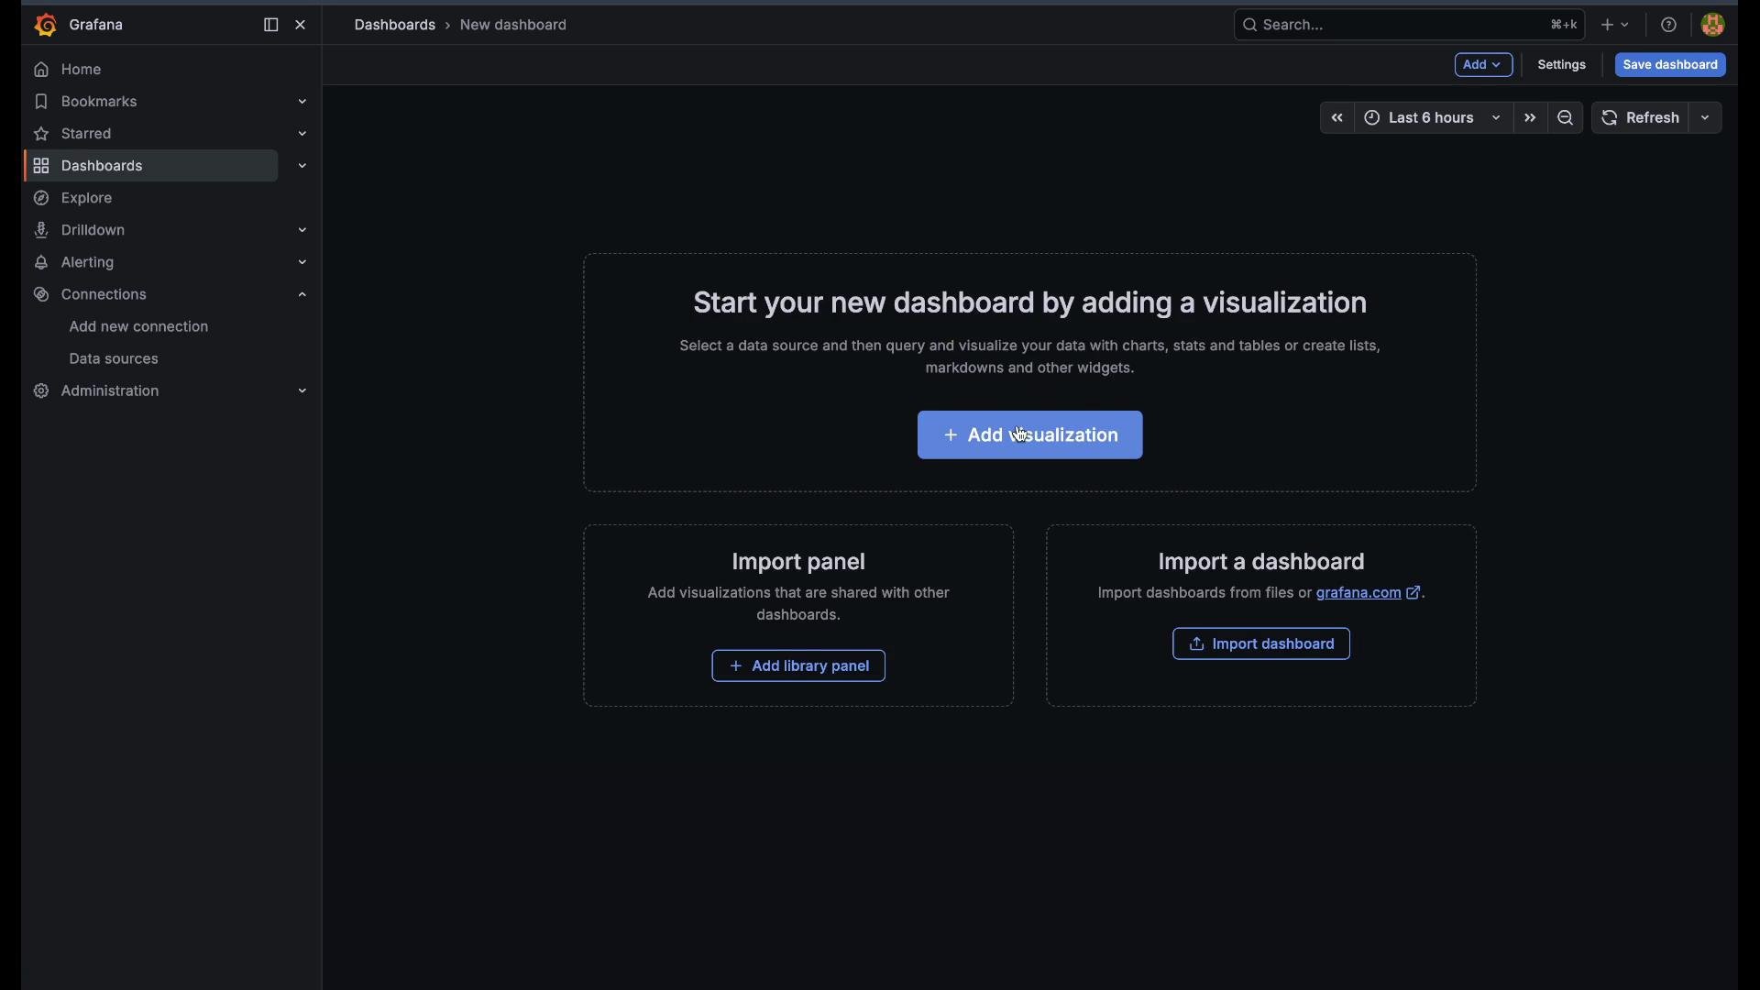Open refresh interval dropdown
Viewport: 1760px width, 990px height.
(1707, 118)
